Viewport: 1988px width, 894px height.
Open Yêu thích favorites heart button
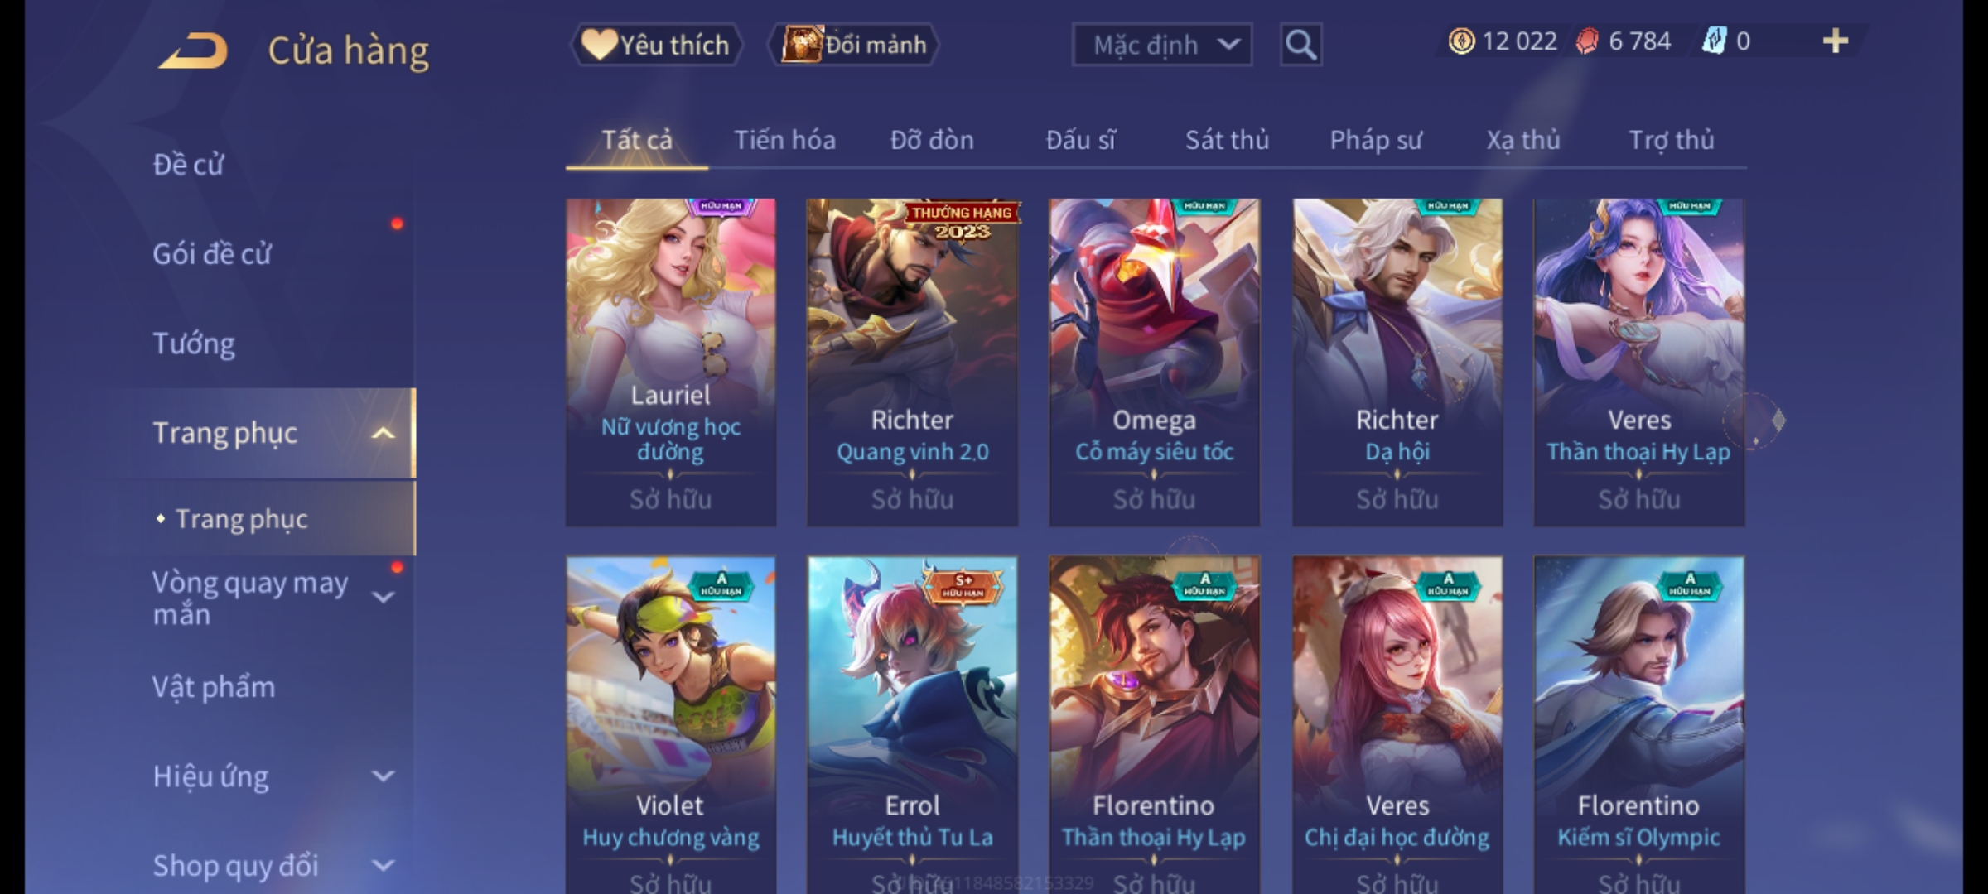click(x=656, y=45)
